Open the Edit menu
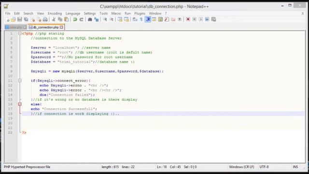This screenshot has height=174, width=309. pyautogui.click(x=17, y=14)
